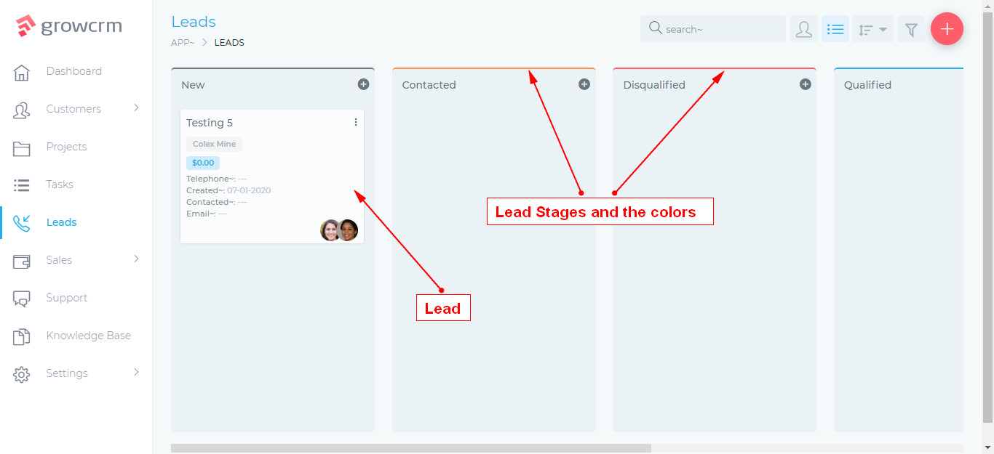994x454 pixels.
Task: Select the Knowledge Base icon
Action: point(21,335)
